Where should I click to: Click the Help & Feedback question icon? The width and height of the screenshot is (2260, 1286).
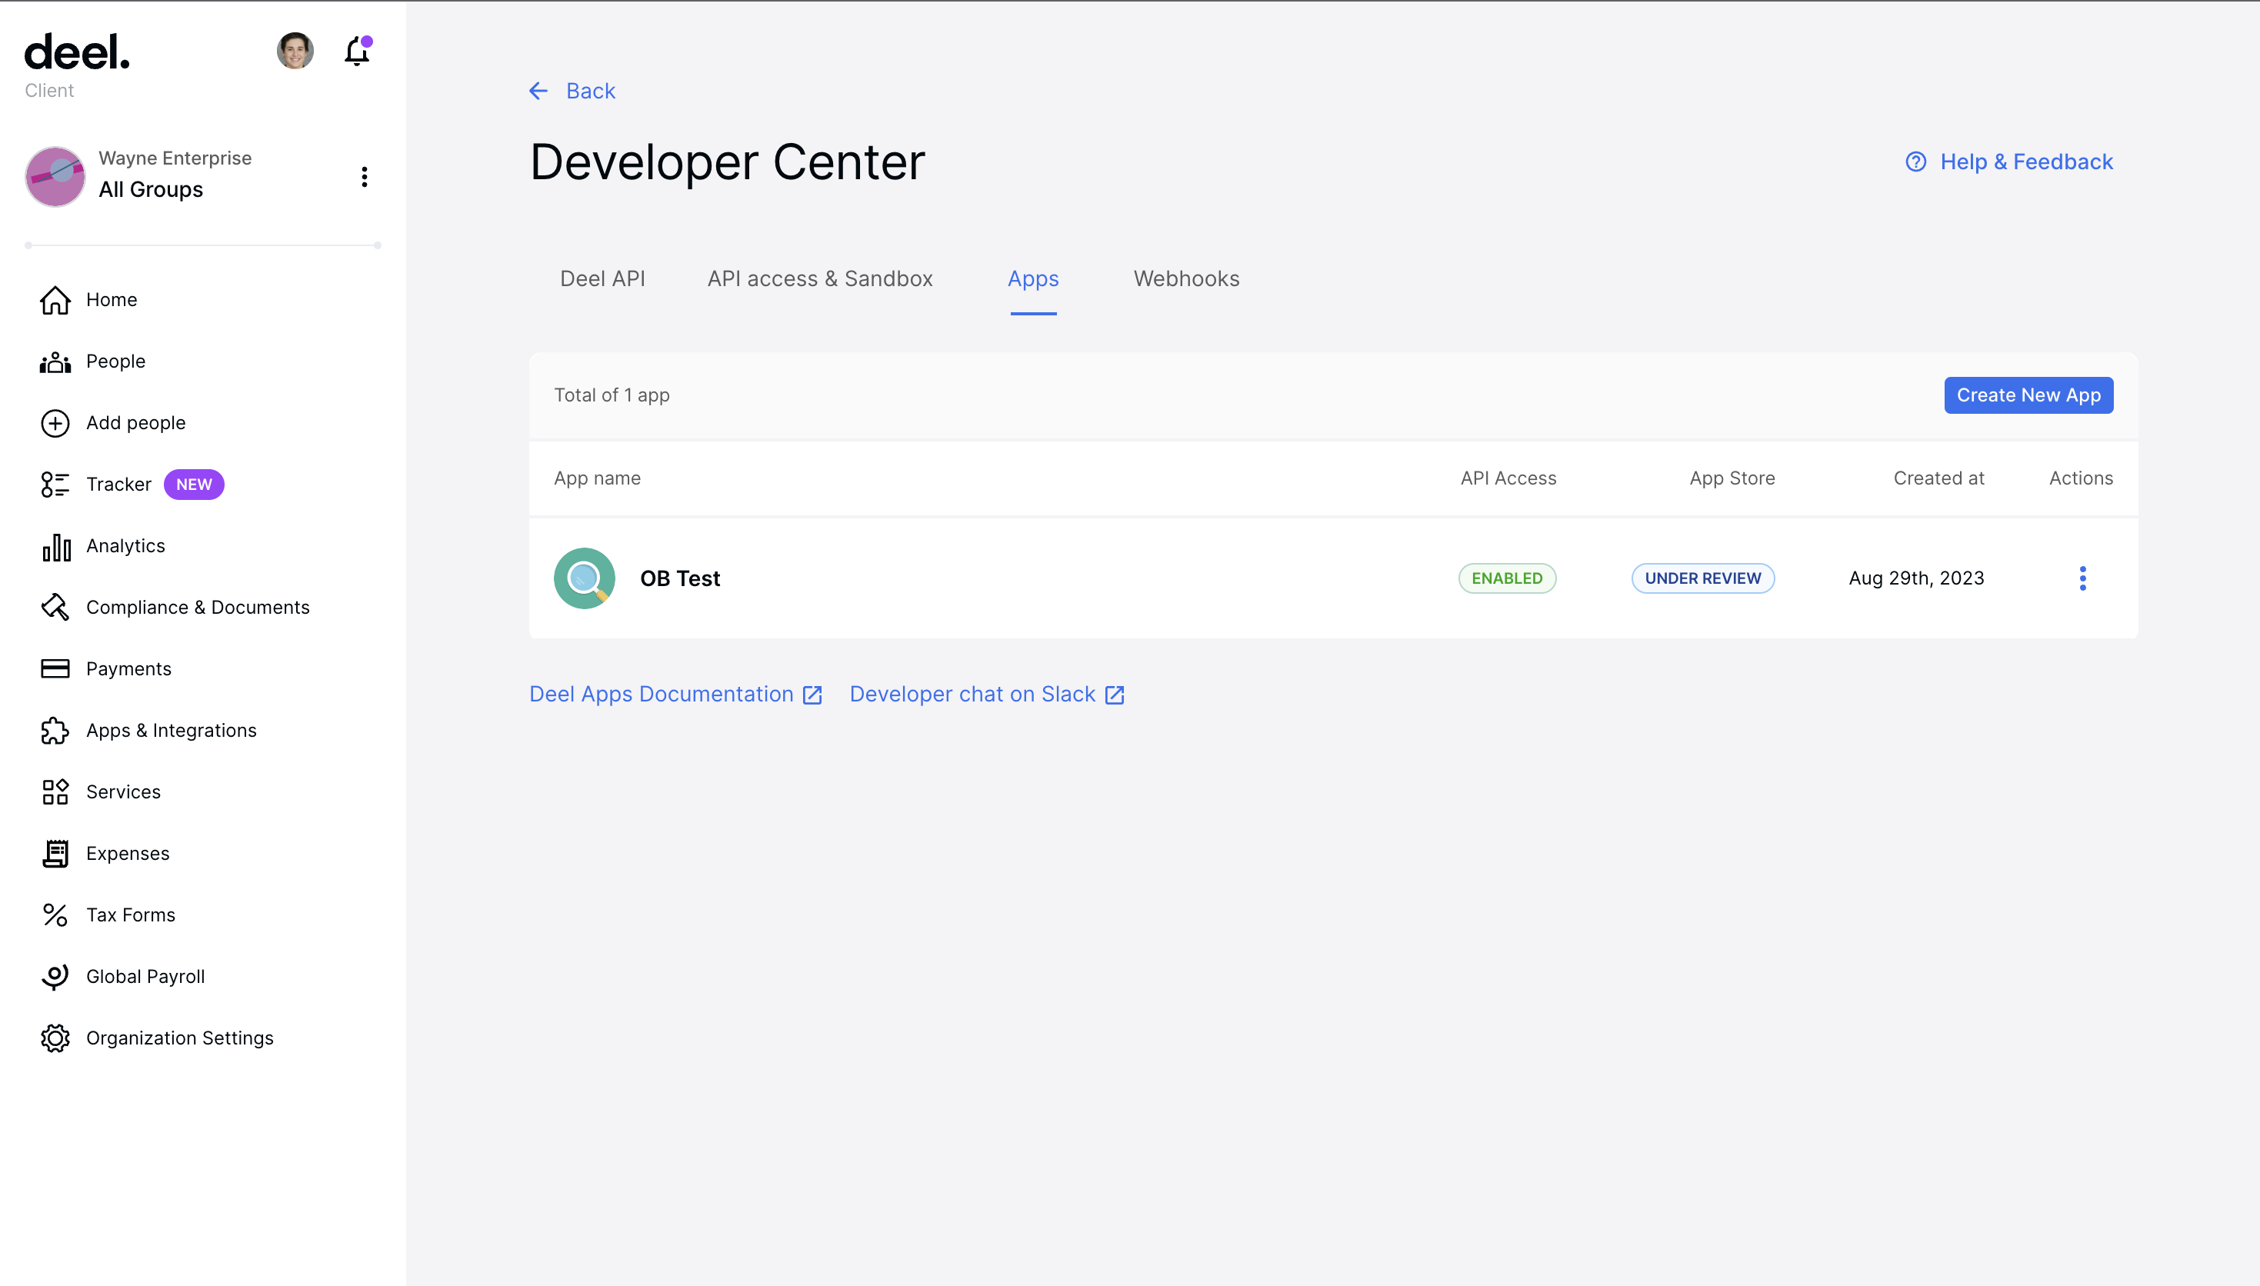tap(1916, 162)
